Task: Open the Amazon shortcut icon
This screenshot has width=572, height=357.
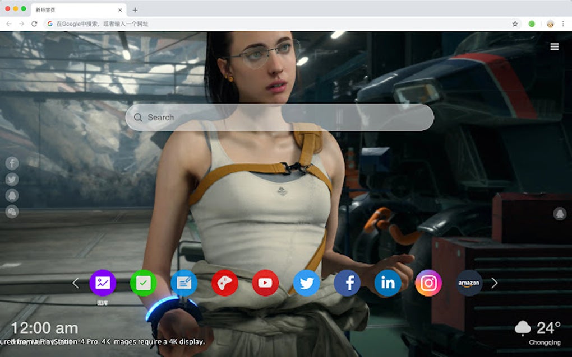Action: (468, 283)
